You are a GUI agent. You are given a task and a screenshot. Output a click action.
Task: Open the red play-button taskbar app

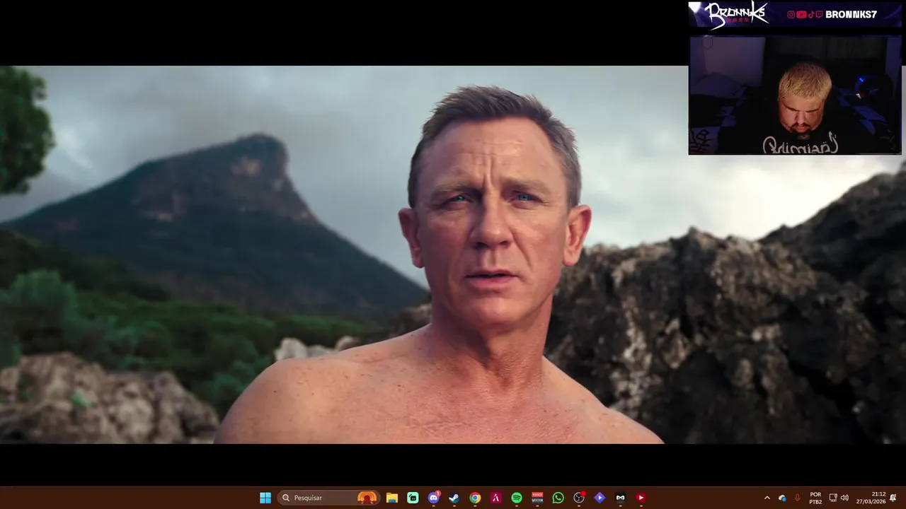pyautogui.click(x=641, y=498)
